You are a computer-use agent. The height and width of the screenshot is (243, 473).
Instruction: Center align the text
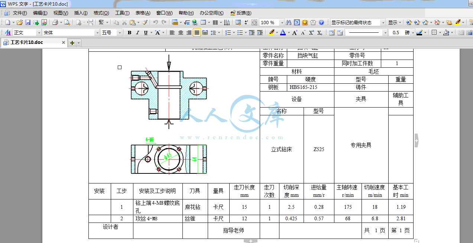click(x=181, y=32)
